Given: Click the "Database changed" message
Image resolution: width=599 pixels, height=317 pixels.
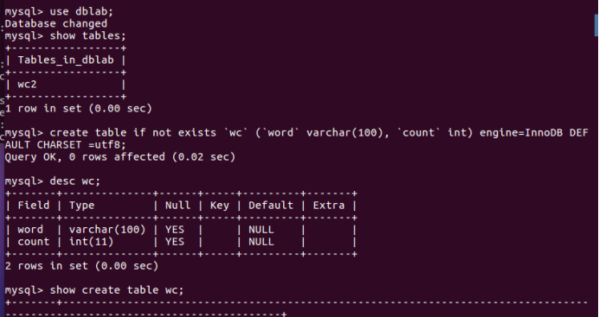Looking at the screenshot, I should tap(56, 23).
